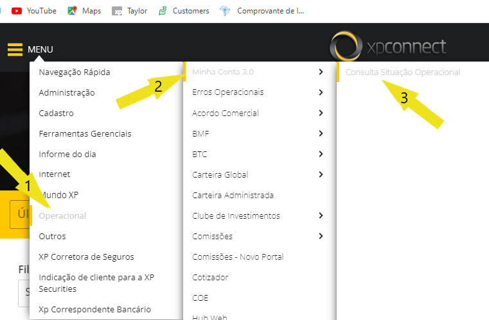489x320 pixels.
Task: Open the YouTube bookmark icon
Action: click(17, 11)
